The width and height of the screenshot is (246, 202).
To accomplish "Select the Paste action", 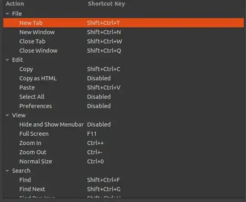I will pyautogui.click(x=27, y=88).
